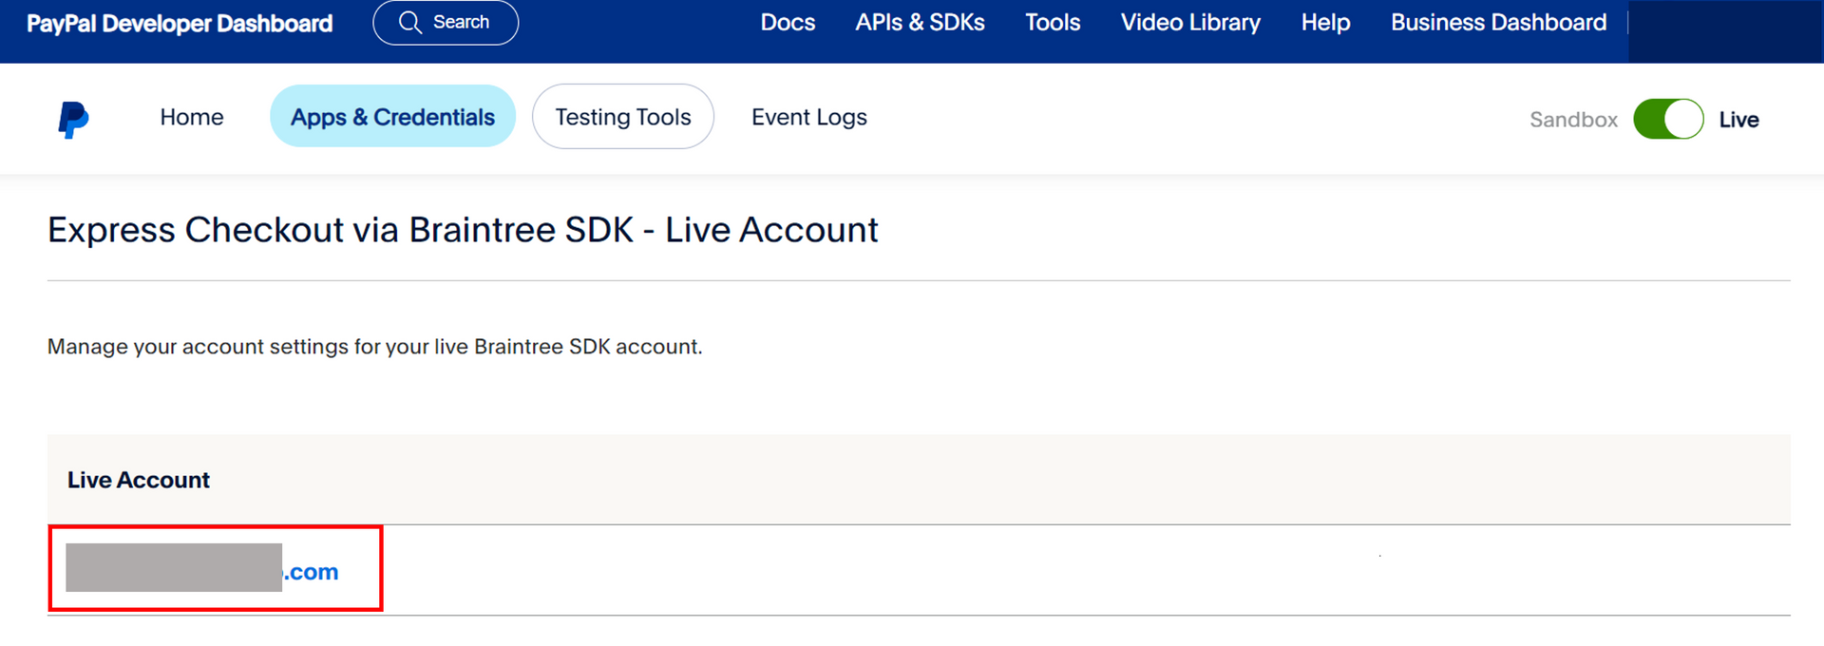Go to the Home tab
Screen dimensions: 1824x646
192,117
